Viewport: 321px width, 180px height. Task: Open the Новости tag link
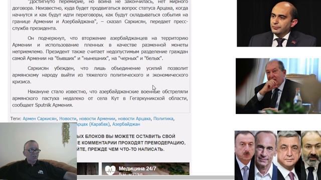pyautogui.click(x=68, y=118)
